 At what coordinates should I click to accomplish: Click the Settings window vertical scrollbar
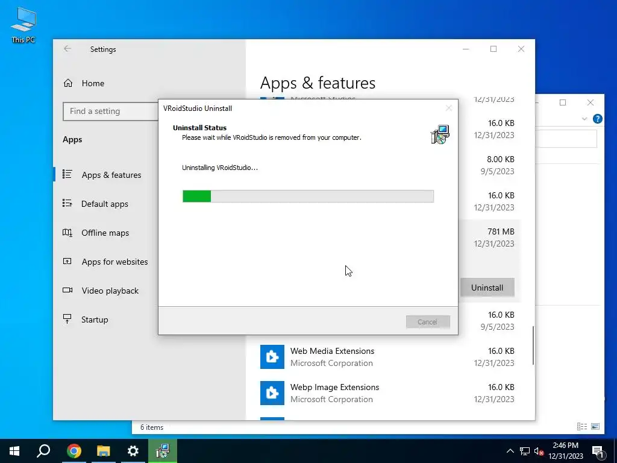[533, 345]
